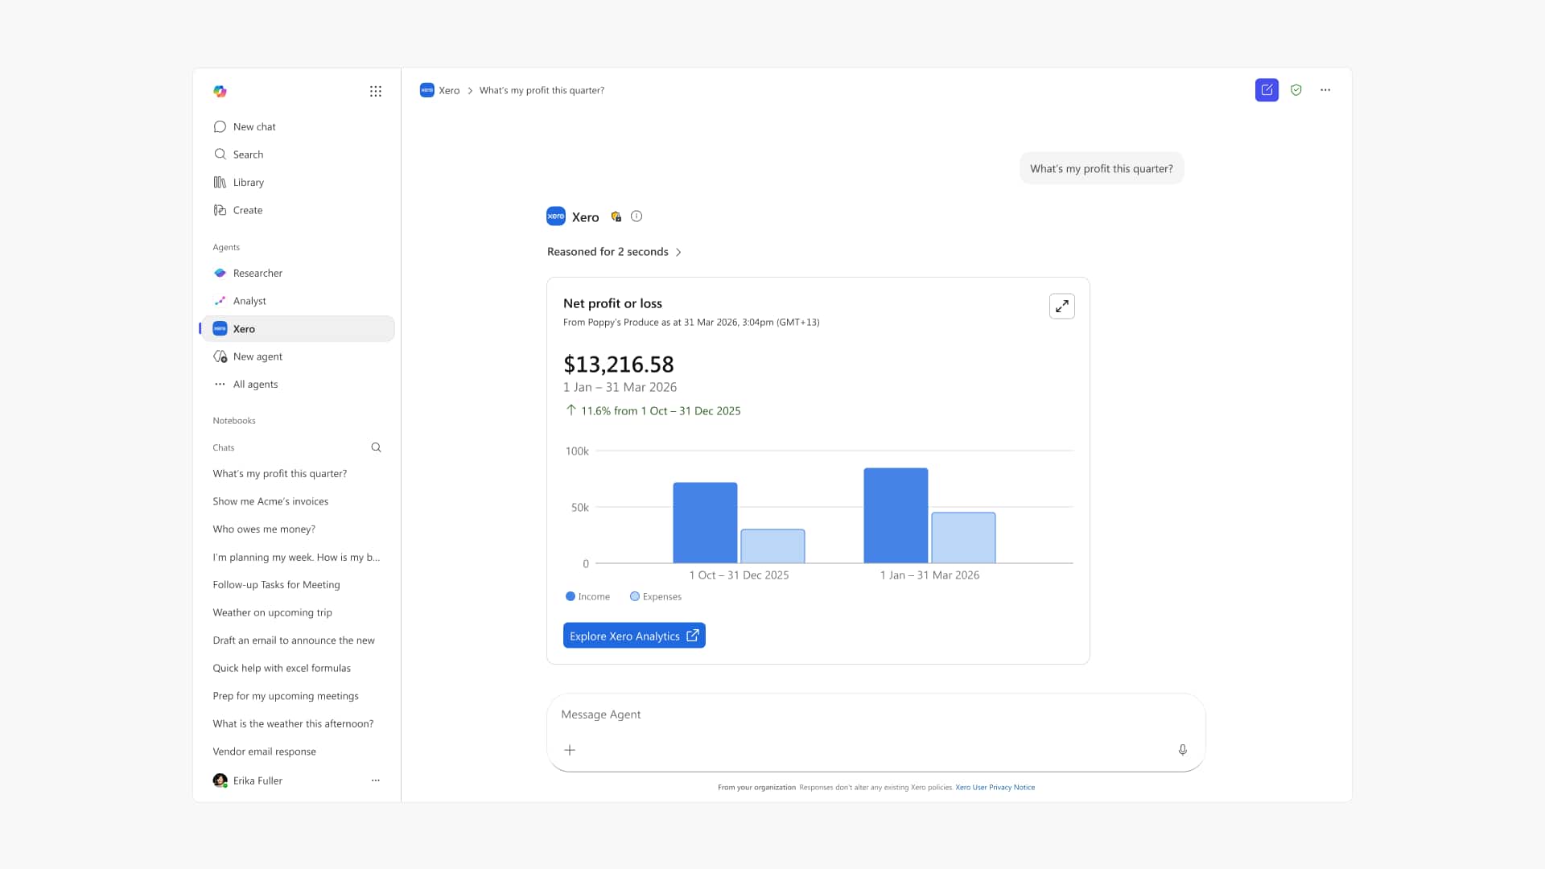This screenshot has width=1545, height=869.
Task: Click New agent in sidebar
Action: coord(298,356)
